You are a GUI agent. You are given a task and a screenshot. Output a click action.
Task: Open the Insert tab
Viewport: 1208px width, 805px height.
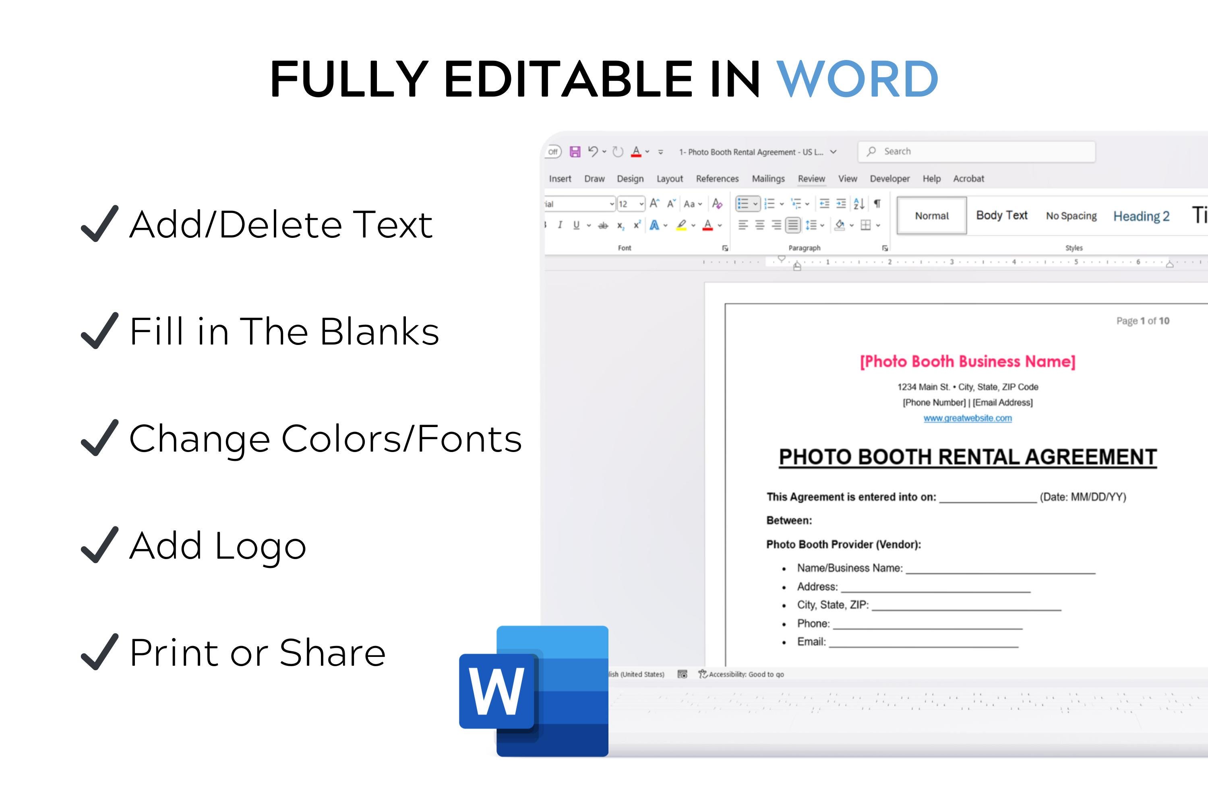560,179
